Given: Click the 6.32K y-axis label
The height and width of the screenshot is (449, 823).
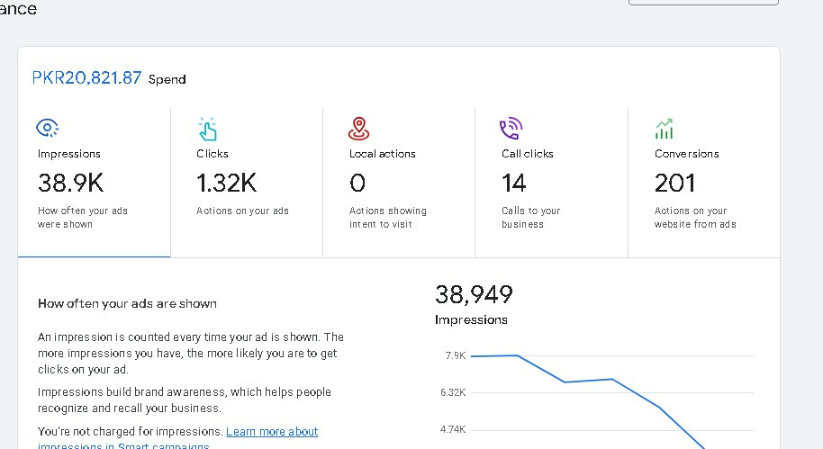Looking at the screenshot, I should click(x=452, y=392).
